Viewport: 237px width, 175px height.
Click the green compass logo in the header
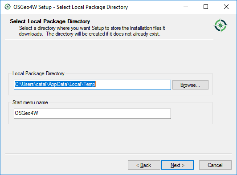[221, 25]
